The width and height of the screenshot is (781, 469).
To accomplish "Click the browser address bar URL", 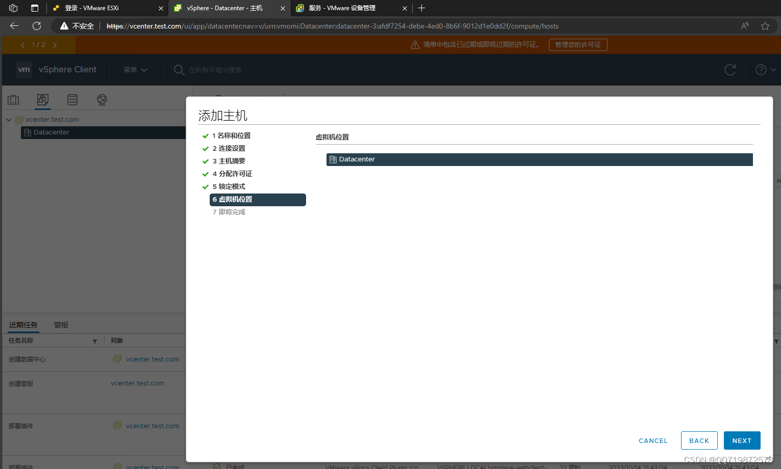I will [332, 26].
